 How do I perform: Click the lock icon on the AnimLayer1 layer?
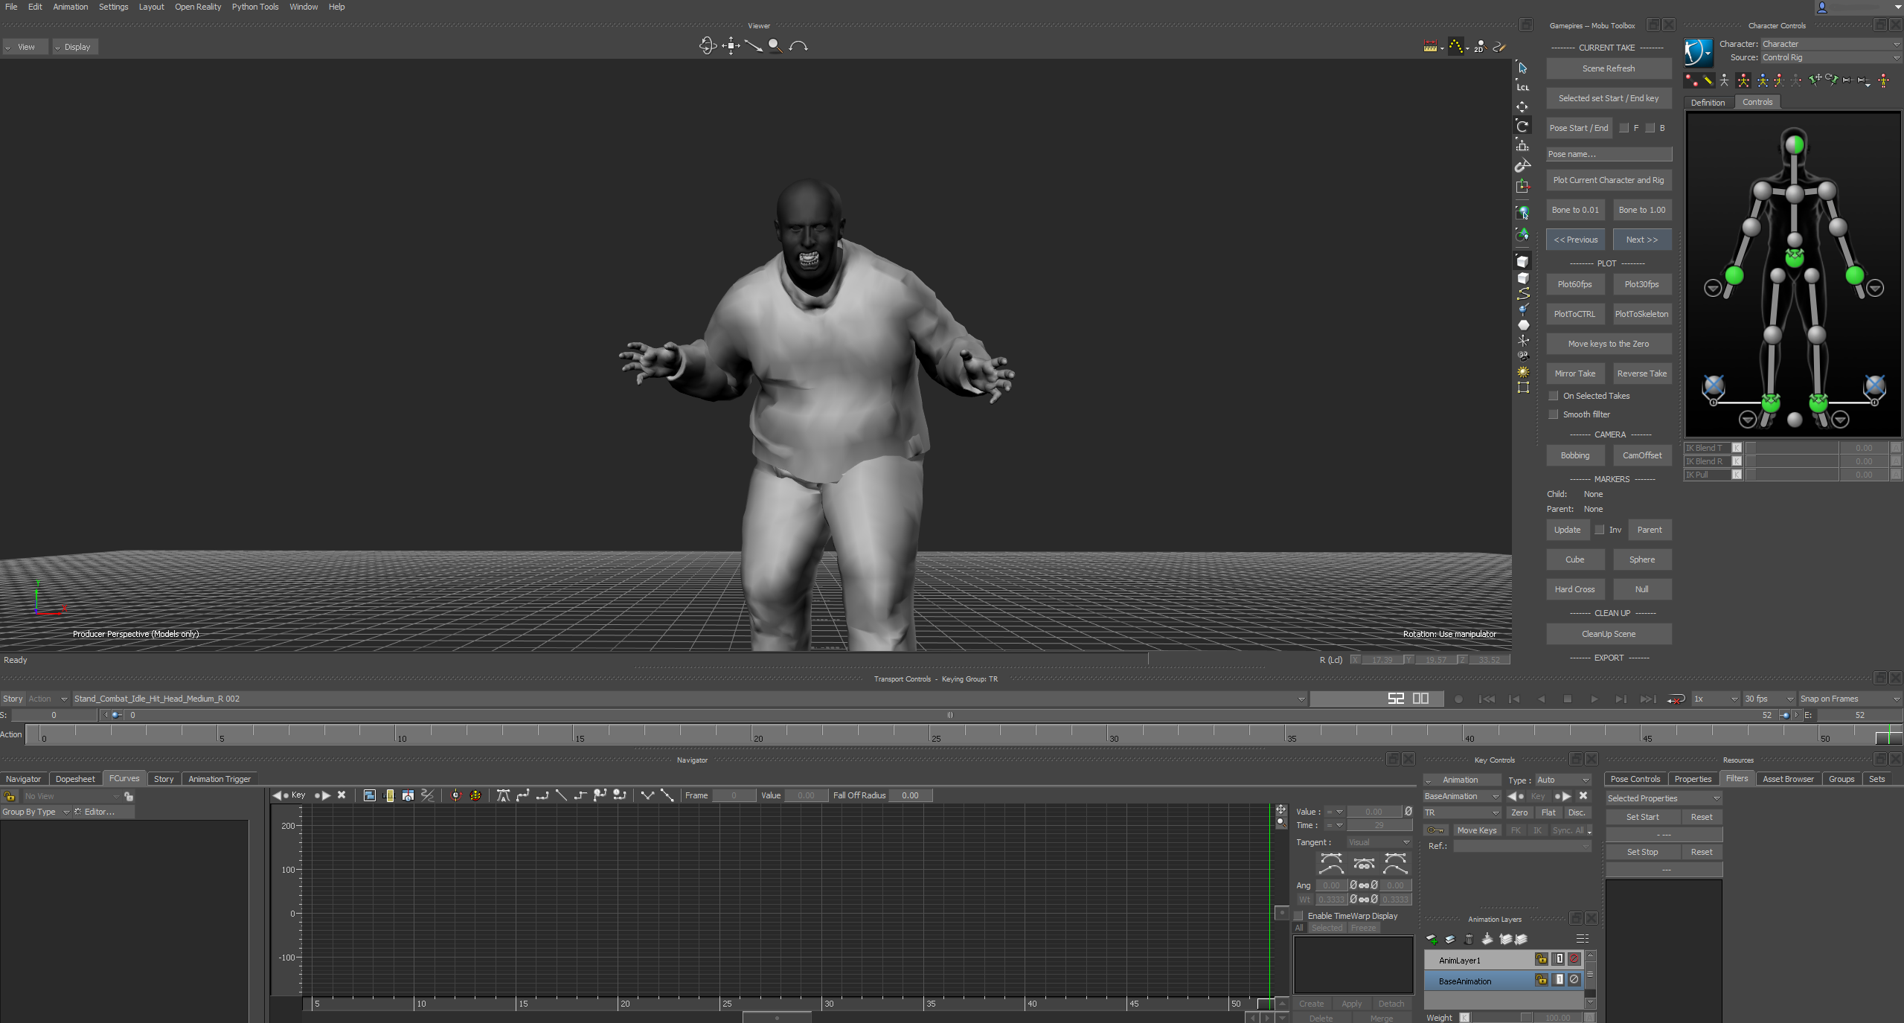point(1541,960)
